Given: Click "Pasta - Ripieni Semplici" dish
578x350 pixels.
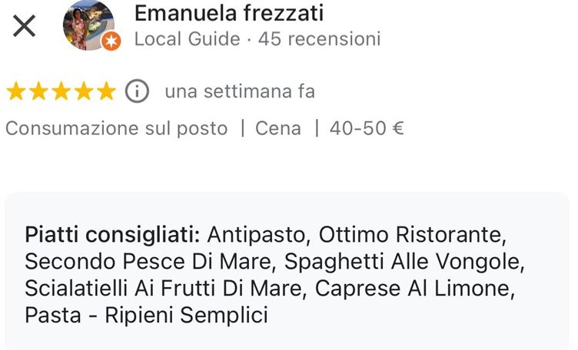Looking at the screenshot, I should point(146,315).
